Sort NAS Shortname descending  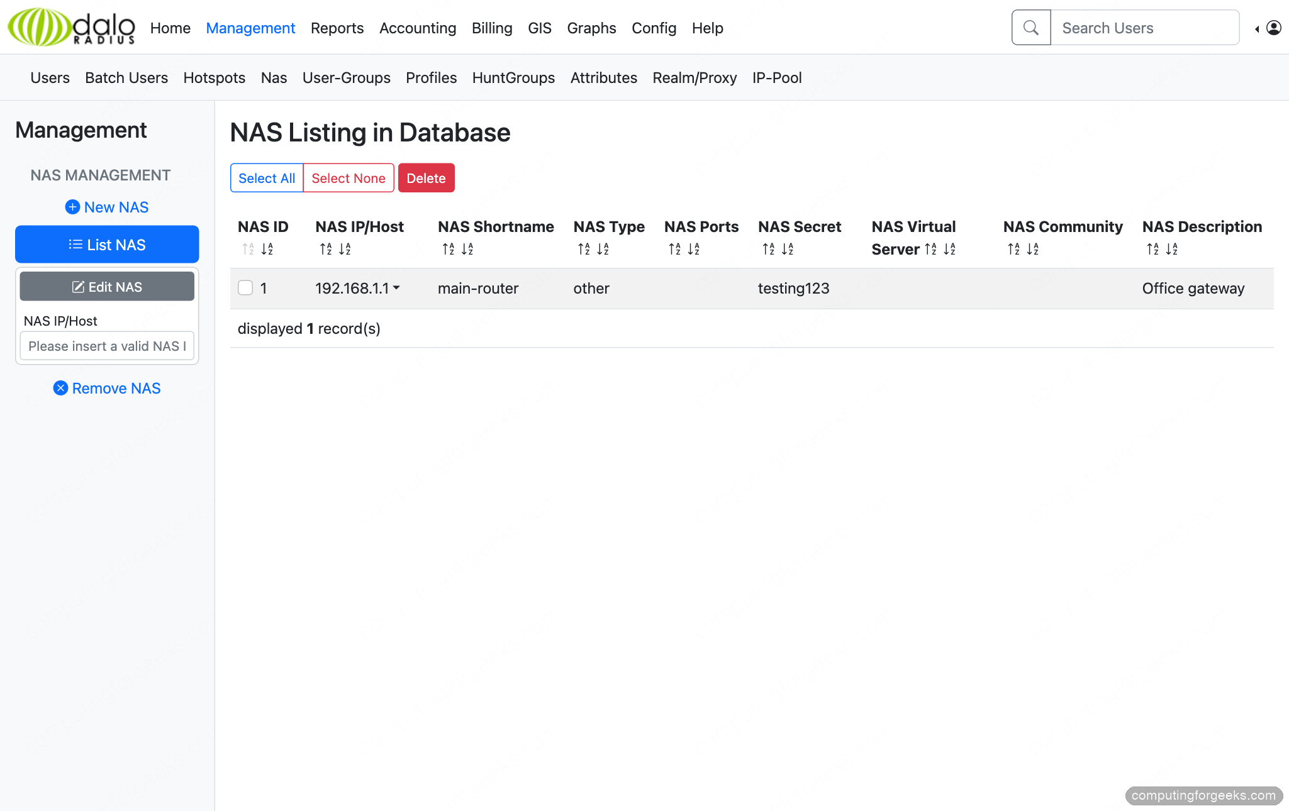[467, 250]
